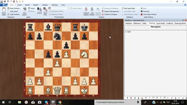187x105 pixels.
Task: Select the white knight on g5
Action: pyautogui.click(x=84, y=54)
